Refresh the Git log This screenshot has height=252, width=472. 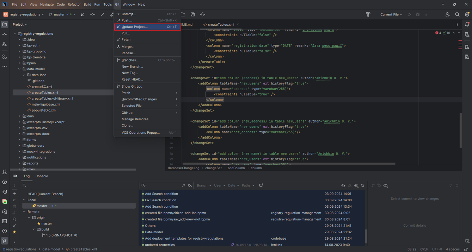pyautogui.click(x=343, y=185)
